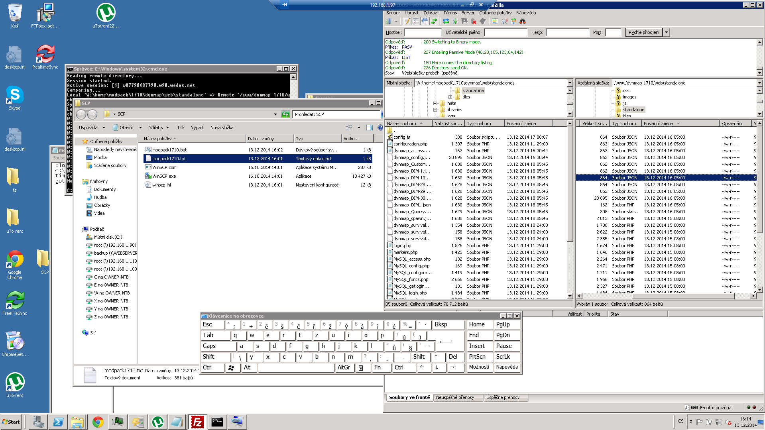The image size is (765, 430).
Task: Toggle the local directory tree view
Action: (415, 21)
